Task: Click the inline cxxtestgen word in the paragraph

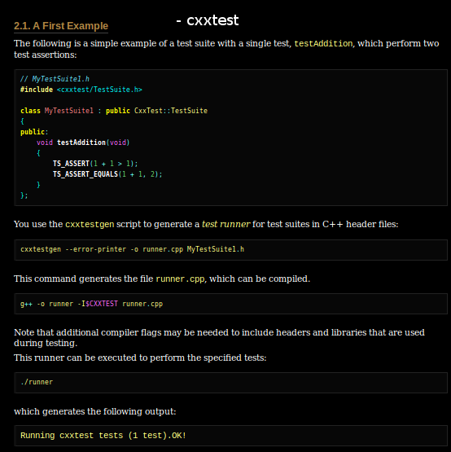Action: click(90, 224)
